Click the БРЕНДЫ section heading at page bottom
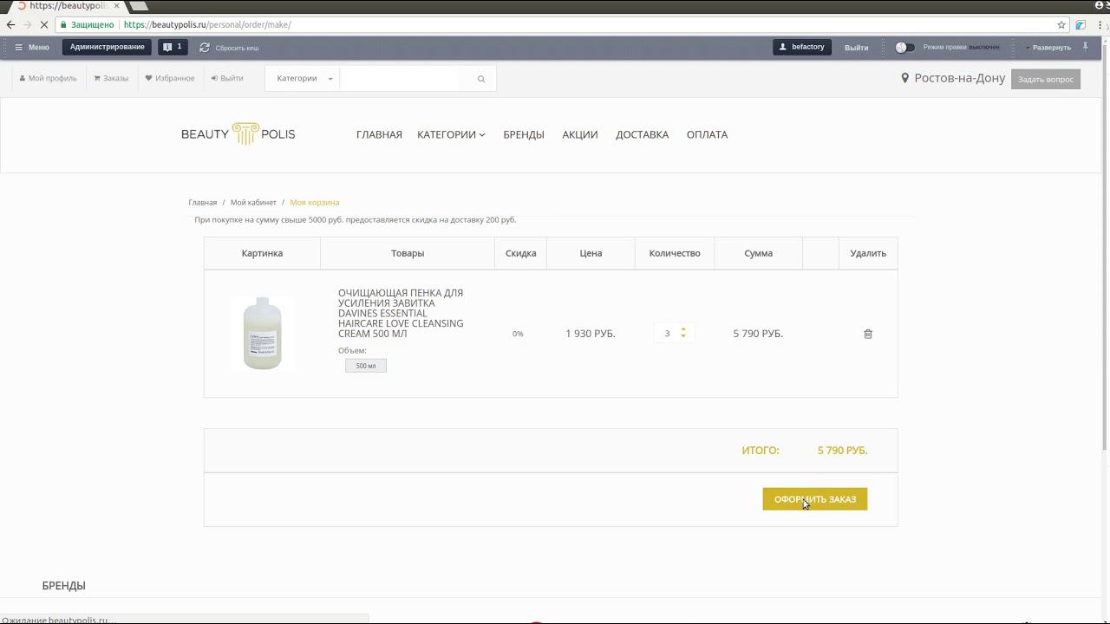This screenshot has width=1110, height=624. click(x=64, y=586)
